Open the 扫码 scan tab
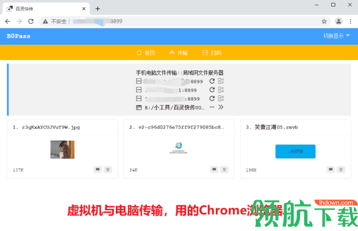 (212, 53)
